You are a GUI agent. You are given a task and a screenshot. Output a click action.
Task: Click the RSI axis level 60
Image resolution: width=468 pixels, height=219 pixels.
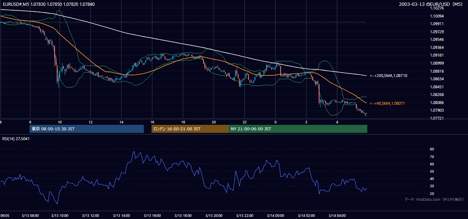point(432,164)
